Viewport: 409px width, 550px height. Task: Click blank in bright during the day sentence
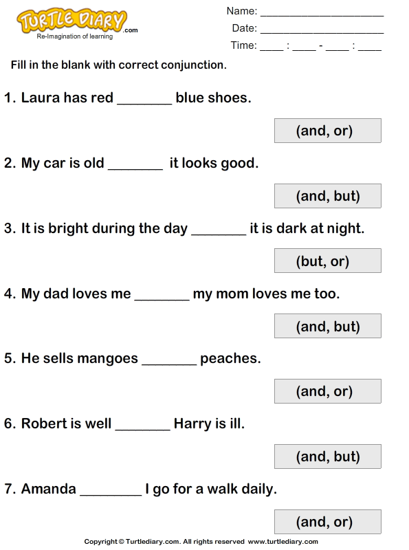(219, 234)
